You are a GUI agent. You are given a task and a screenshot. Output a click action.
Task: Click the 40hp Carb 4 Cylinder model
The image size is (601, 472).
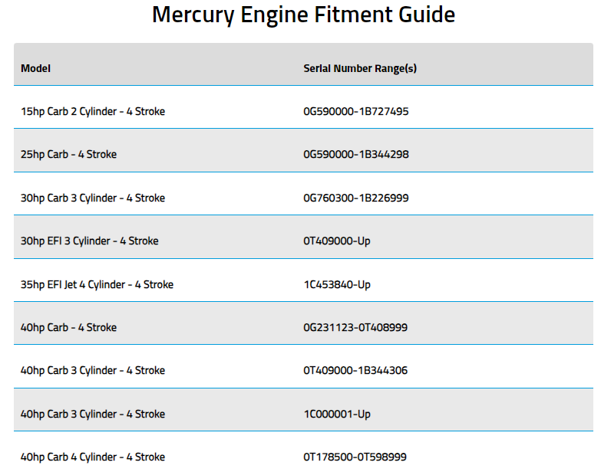93,457
